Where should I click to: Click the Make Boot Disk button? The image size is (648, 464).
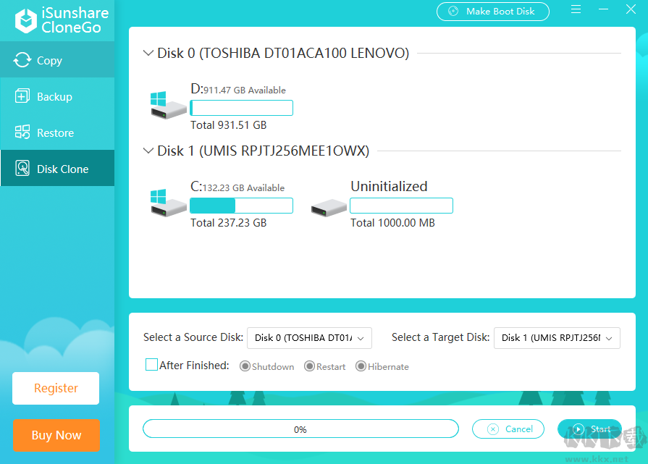493,12
